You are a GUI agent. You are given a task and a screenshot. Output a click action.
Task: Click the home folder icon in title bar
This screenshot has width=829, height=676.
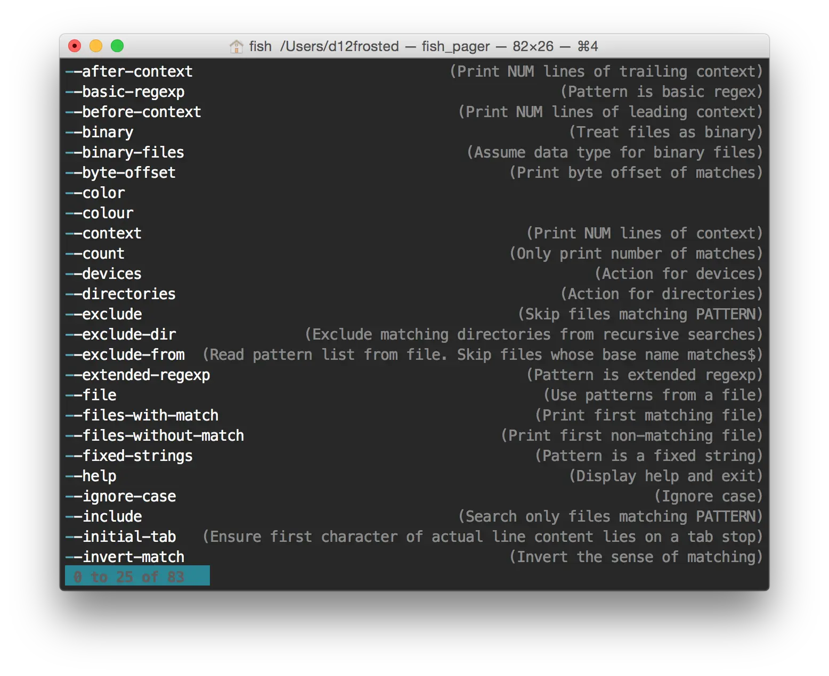pyautogui.click(x=236, y=47)
